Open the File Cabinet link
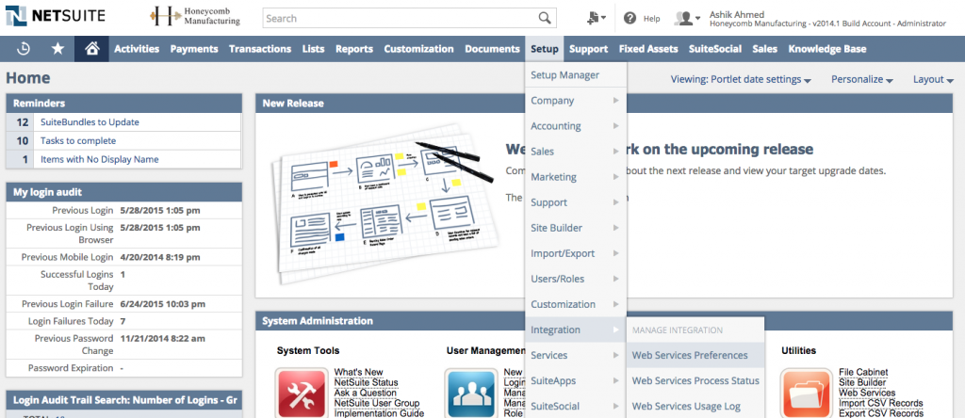This screenshot has width=965, height=418. [x=863, y=372]
